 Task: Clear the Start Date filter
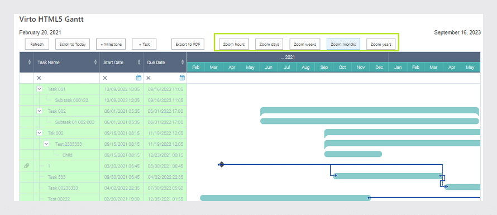(x=105, y=78)
